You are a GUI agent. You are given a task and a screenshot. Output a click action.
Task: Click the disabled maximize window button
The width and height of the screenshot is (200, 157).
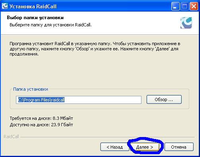[184, 6]
